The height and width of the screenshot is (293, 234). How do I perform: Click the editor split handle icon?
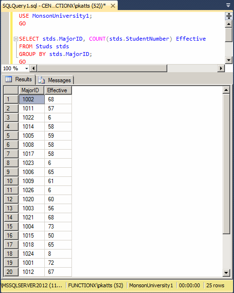tap(229, 16)
